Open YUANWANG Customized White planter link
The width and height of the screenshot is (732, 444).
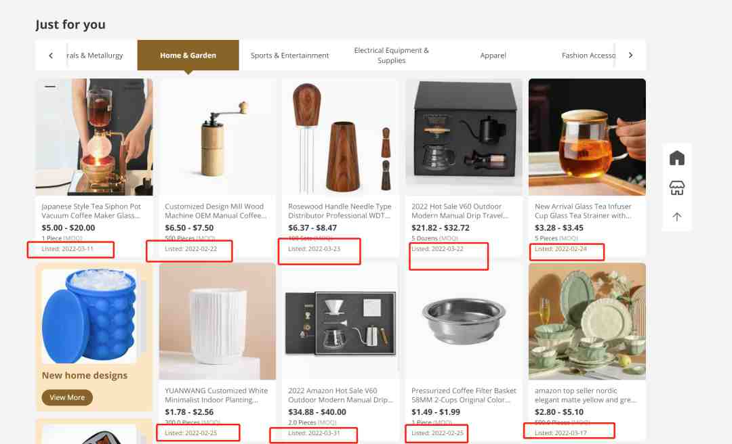tap(216, 395)
